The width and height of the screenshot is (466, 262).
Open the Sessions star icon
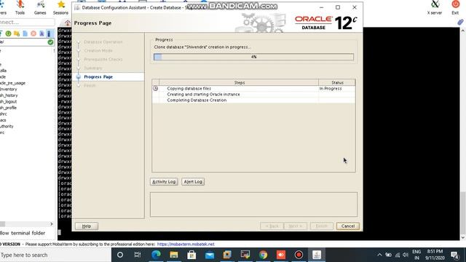60,7
